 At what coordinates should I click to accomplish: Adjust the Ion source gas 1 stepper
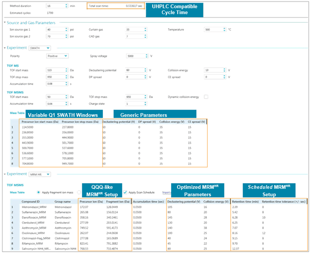point(67,30)
